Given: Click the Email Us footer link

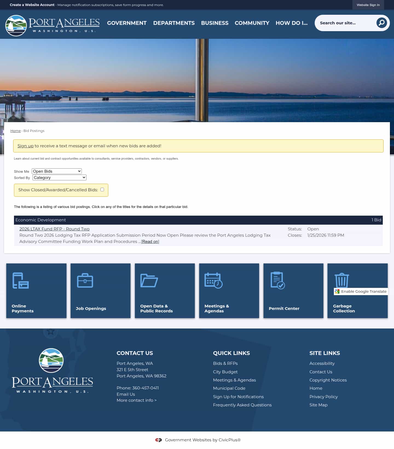Looking at the screenshot, I should pyautogui.click(x=126, y=394).
